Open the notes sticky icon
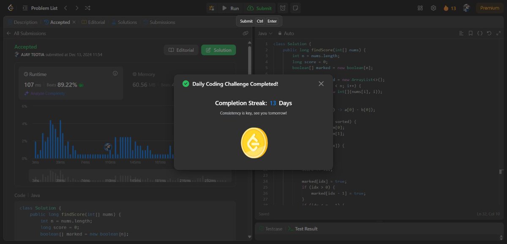Image resolution: width=507 pixels, height=244 pixels. 296,8
